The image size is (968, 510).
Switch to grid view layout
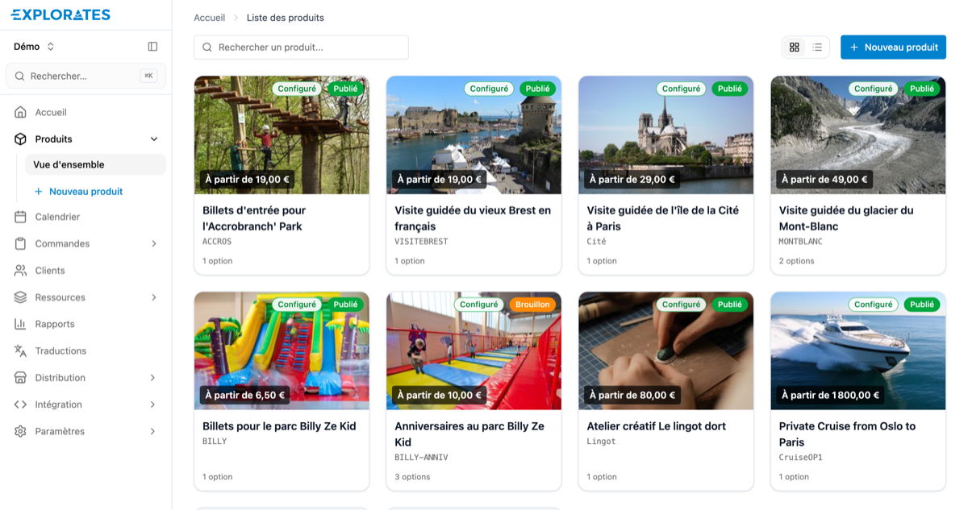[795, 48]
